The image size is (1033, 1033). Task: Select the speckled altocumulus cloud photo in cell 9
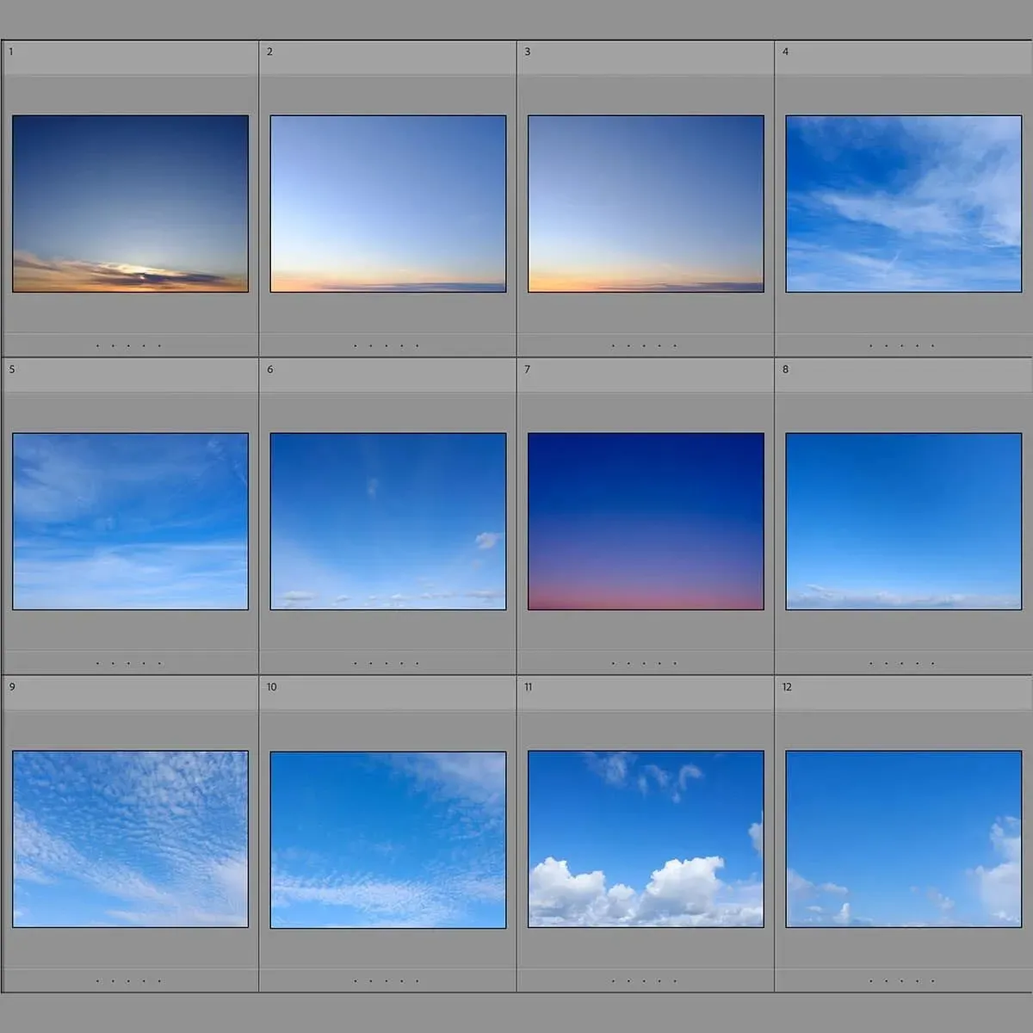[130, 839]
